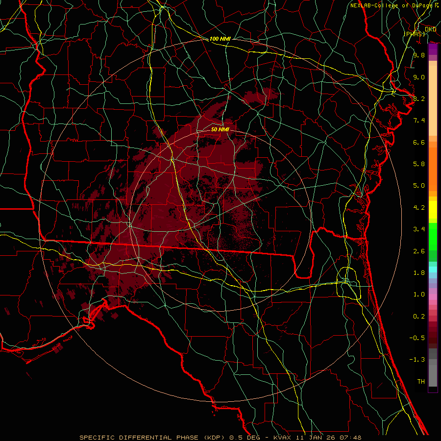Click the 9.8 value on the scale
This screenshot has height=441, width=441.
(x=419, y=55)
